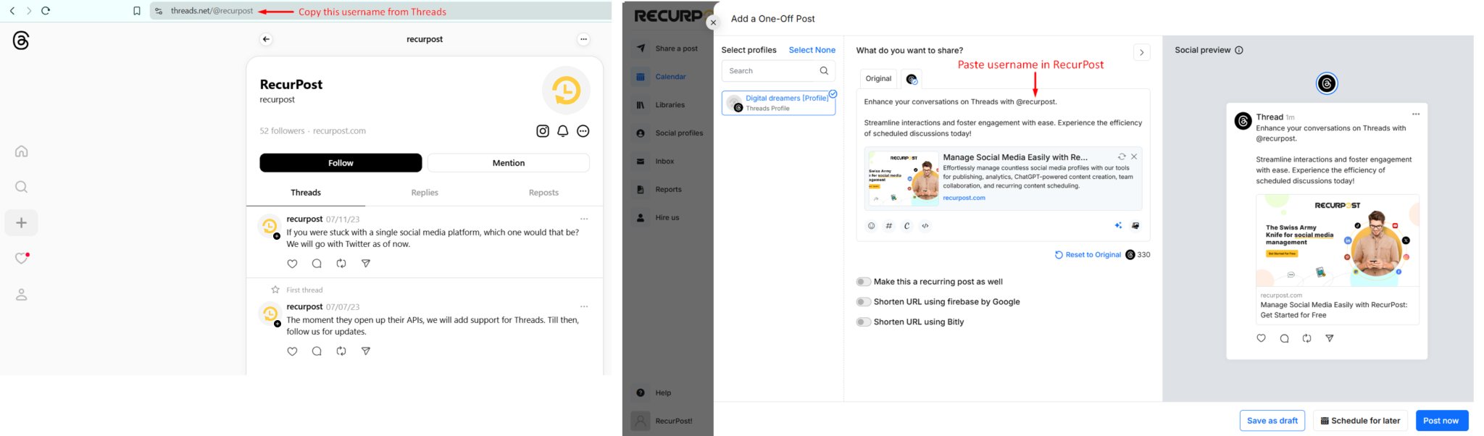
Task: Open the Threads home feed icon
Action: point(22,151)
